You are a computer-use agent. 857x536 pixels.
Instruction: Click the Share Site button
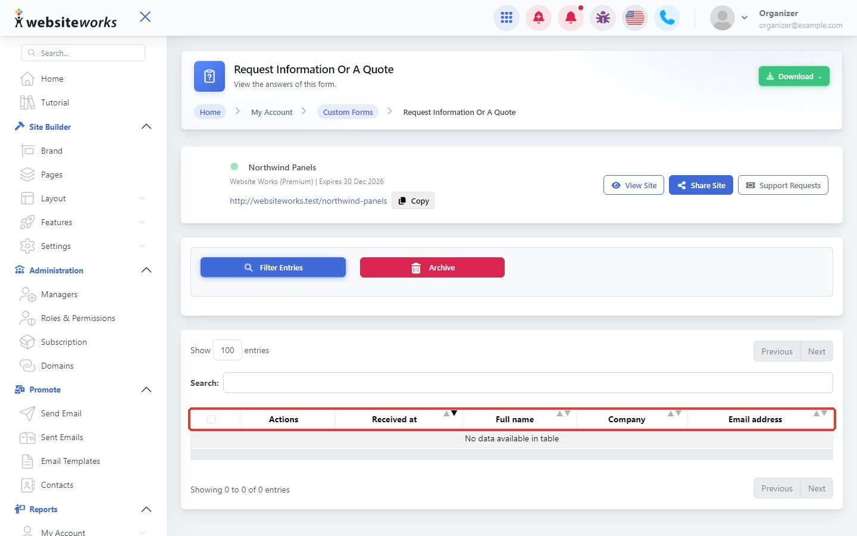tap(701, 185)
